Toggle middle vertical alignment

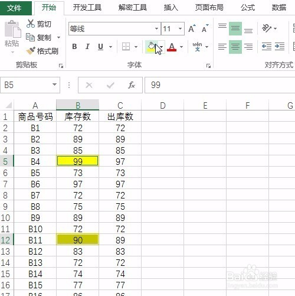pyautogui.click(x=235, y=28)
